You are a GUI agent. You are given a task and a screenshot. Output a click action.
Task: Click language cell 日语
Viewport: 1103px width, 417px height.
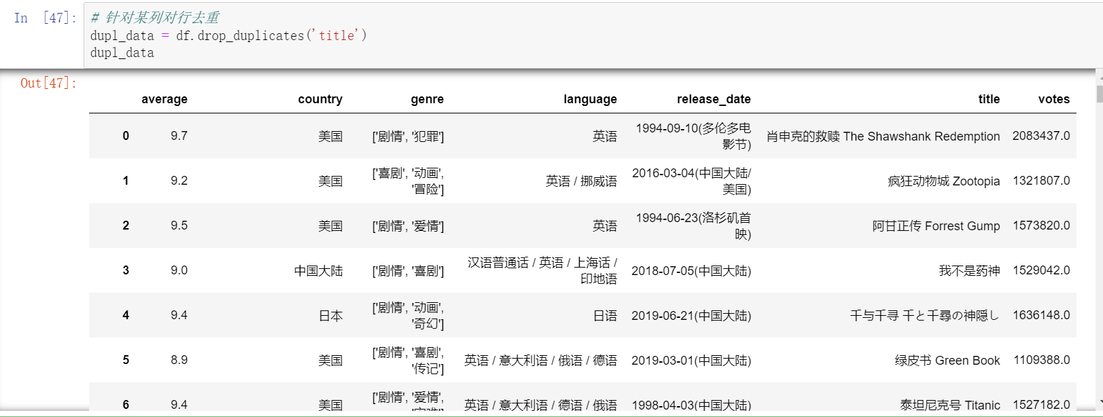605,316
